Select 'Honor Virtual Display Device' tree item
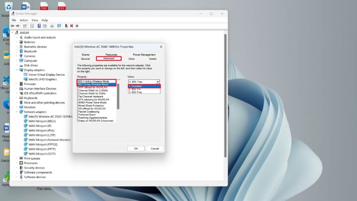 pos(46,75)
